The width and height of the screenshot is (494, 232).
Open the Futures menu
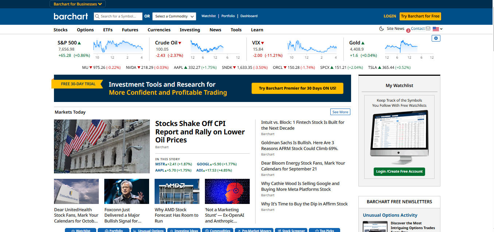pos(130,30)
